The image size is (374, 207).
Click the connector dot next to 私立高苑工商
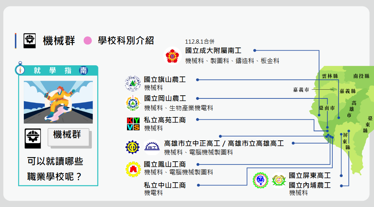pos(197,119)
